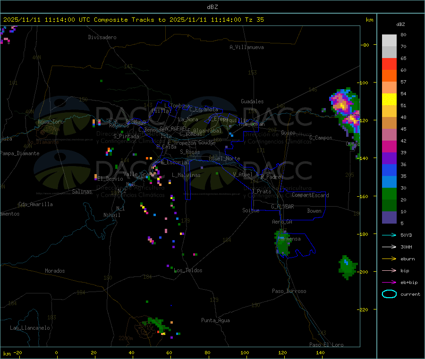This screenshot has width=425, height=359.
Task: Click the Aero_GA map label
Action: point(282,222)
